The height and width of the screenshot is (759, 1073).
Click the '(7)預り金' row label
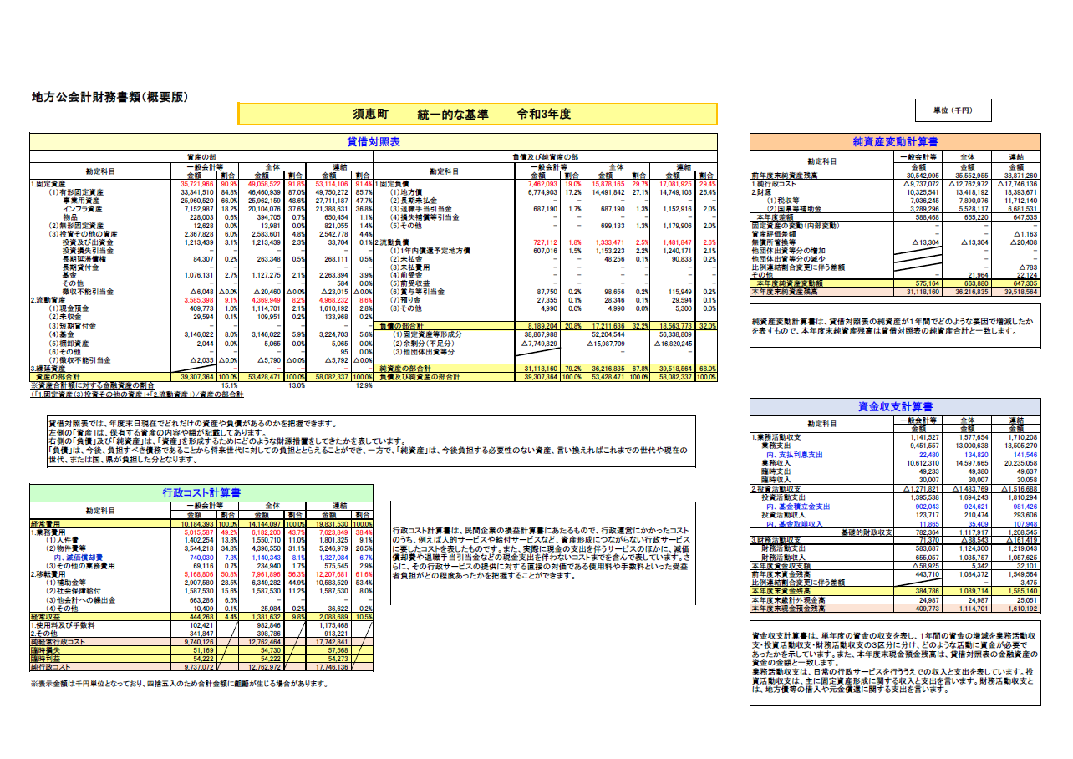(407, 299)
